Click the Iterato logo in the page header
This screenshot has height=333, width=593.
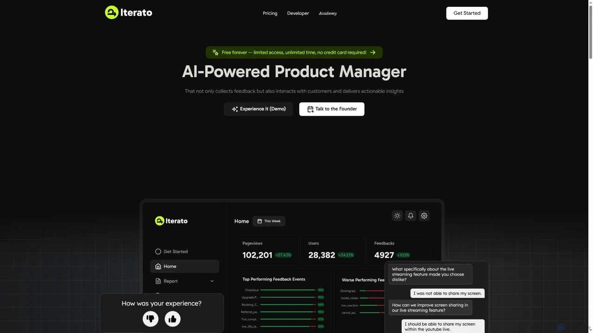(x=128, y=12)
